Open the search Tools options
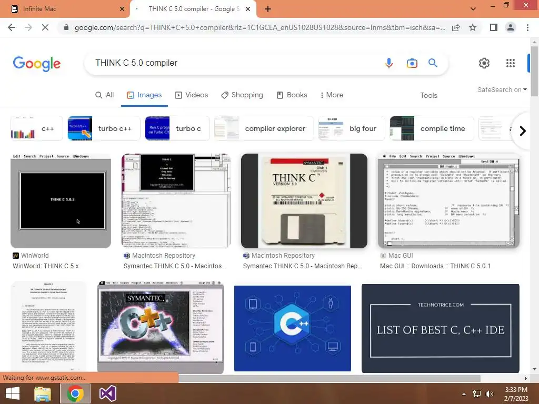This screenshot has width=539, height=404. tap(428, 96)
